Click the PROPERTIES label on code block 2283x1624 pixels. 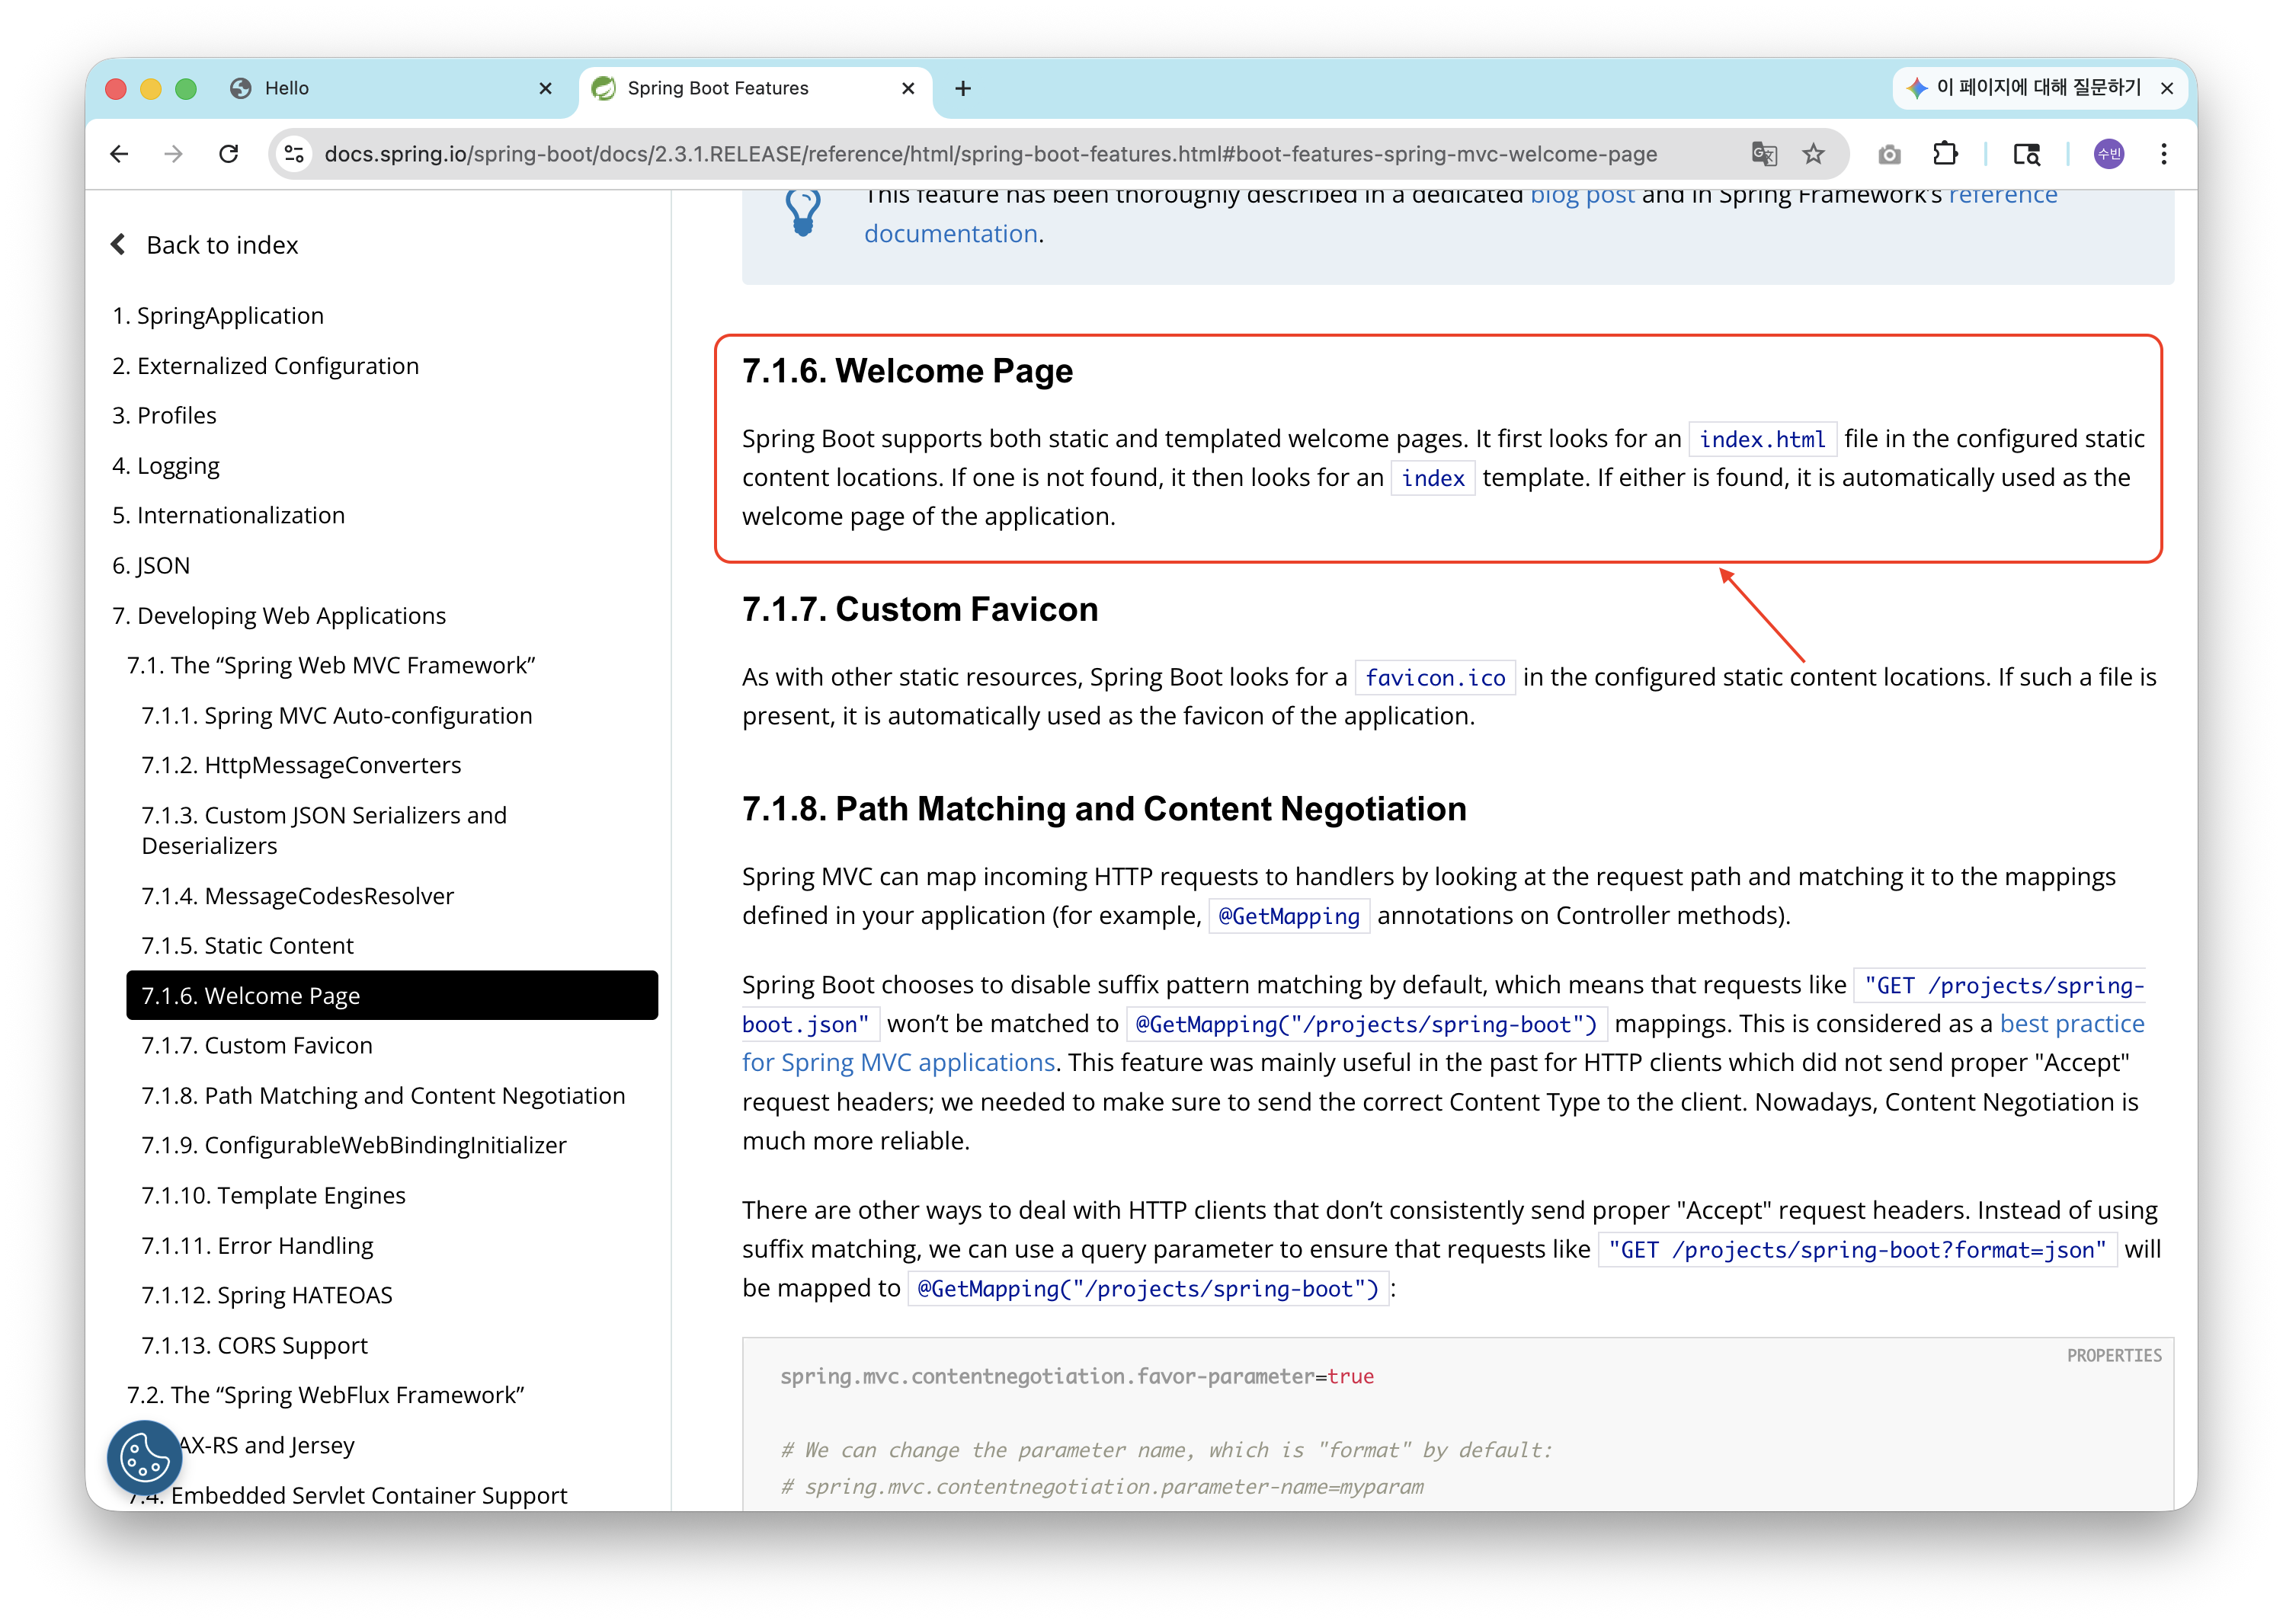point(2114,1356)
